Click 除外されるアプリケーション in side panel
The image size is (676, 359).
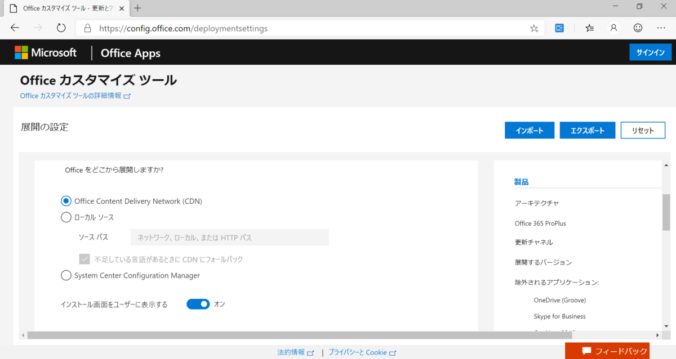click(557, 282)
